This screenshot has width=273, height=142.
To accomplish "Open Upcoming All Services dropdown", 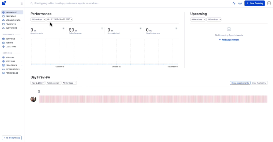I will [x=214, y=19].
